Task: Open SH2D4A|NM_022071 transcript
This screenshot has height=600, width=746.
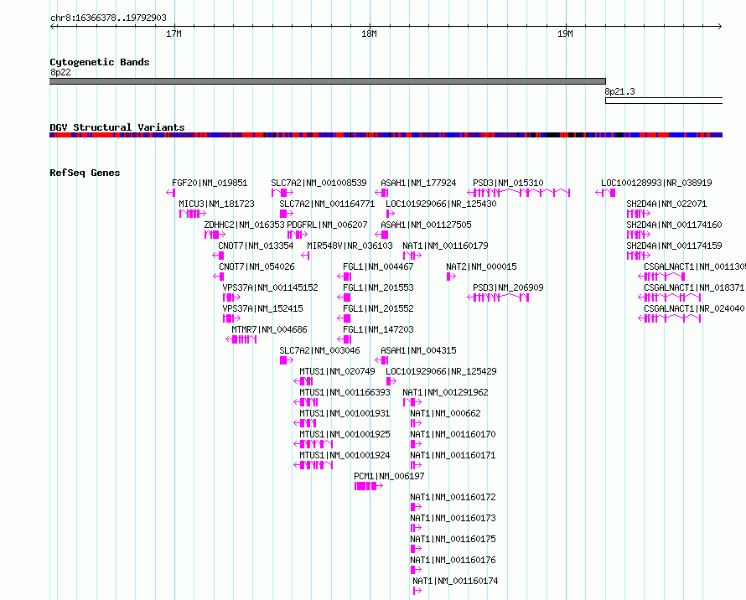Action: pyautogui.click(x=666, y=204)
